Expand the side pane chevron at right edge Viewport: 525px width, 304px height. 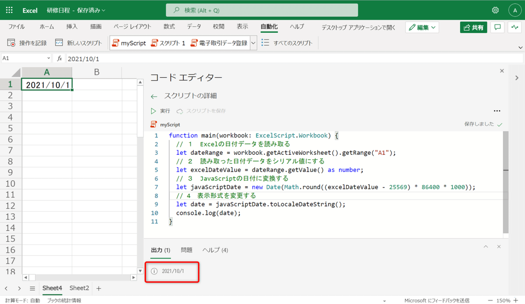[x=517, y=77]
